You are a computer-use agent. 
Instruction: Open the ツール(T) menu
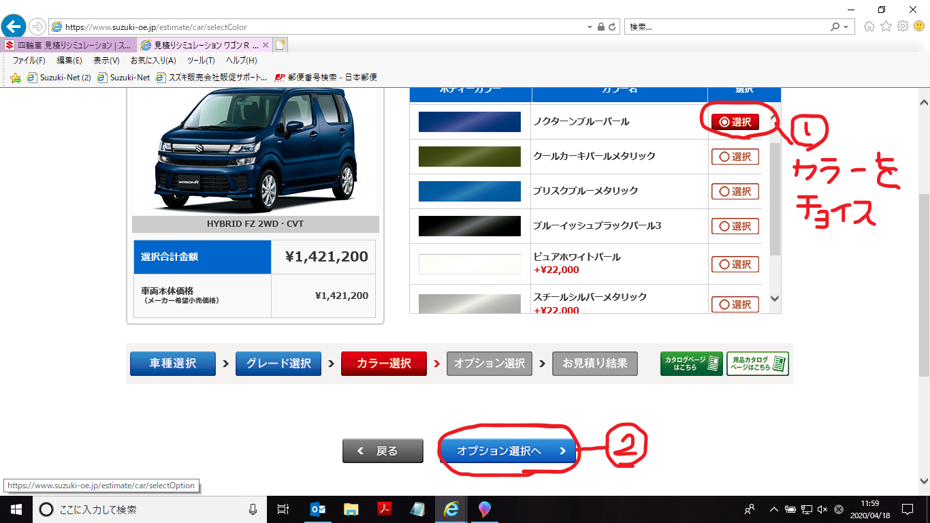[x=201, y=61]
